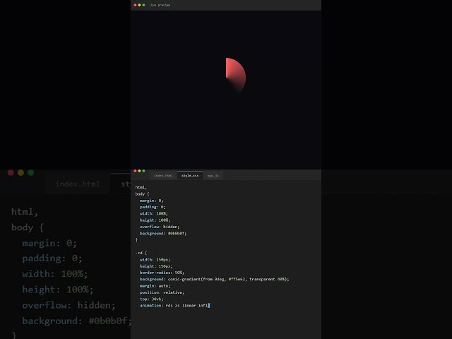This screenshot has height=339, width=452.
Task: Click the large dimmed 'margin: 0;' in background editor
Action: pos(49,243)
